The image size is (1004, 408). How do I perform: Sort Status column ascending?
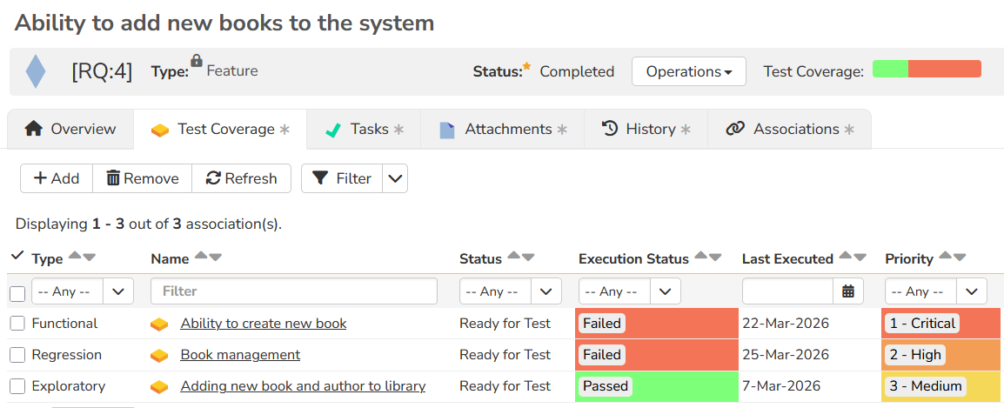[513, 257]
